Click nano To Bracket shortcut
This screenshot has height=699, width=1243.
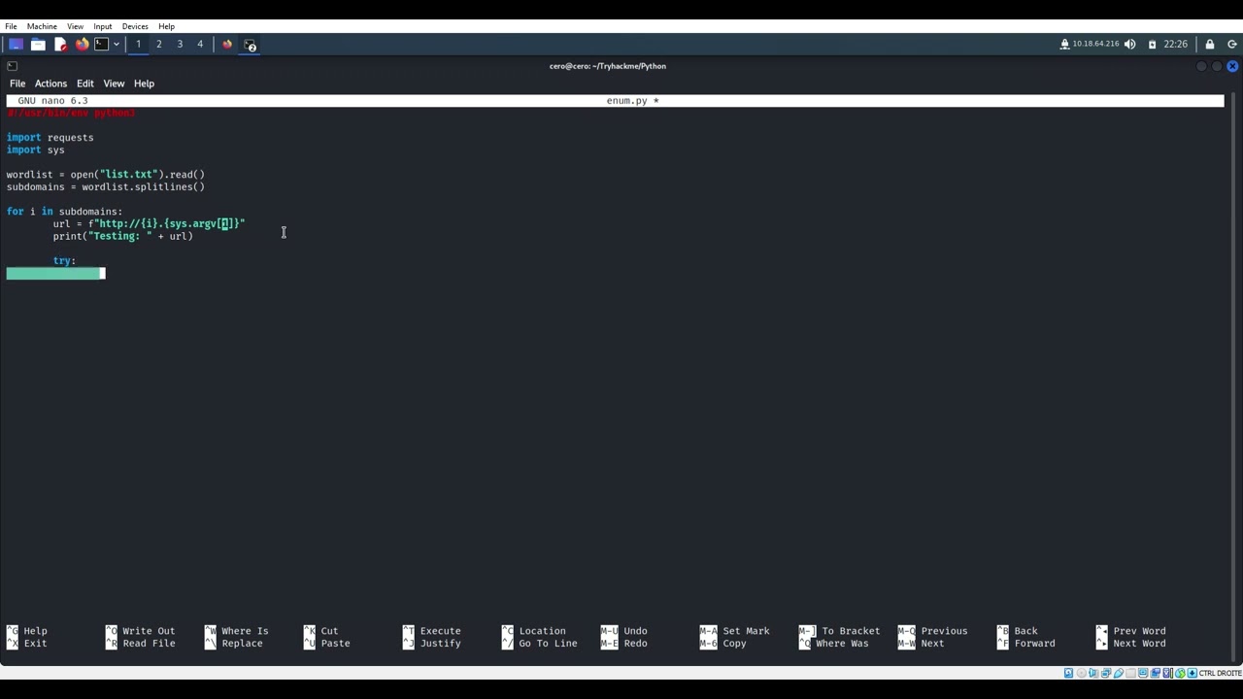[x=840, y=631]
